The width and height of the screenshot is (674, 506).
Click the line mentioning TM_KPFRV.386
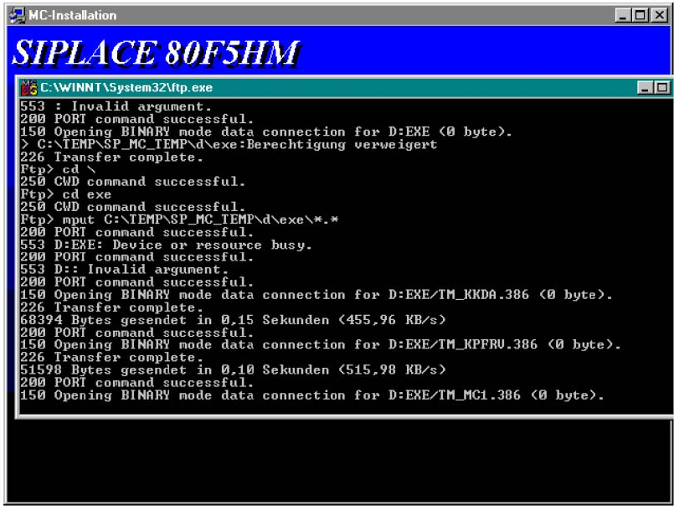pyautogui.click(x=321, y=344)
